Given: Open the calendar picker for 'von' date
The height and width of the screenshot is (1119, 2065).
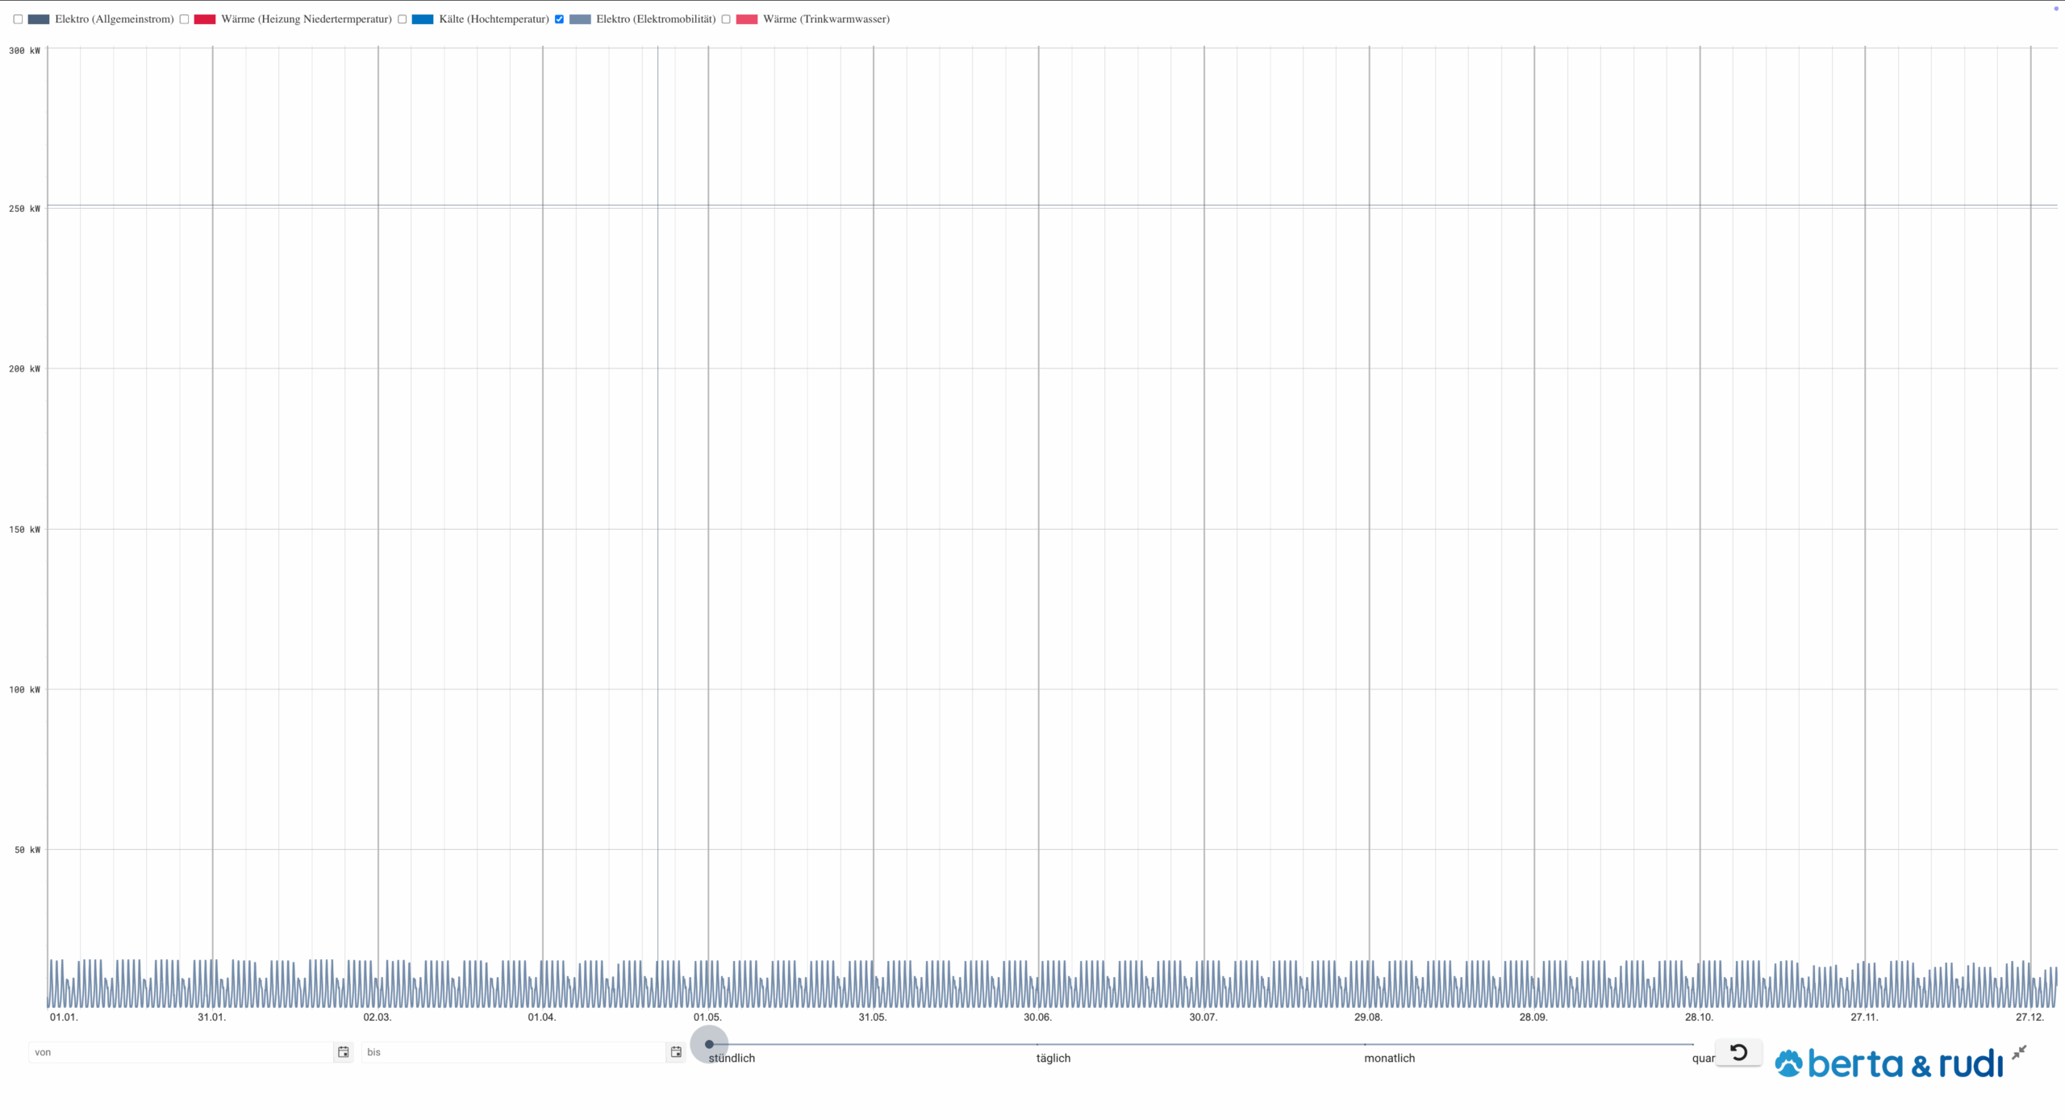Looking at the screenshot, I should tap(343, 1052).
